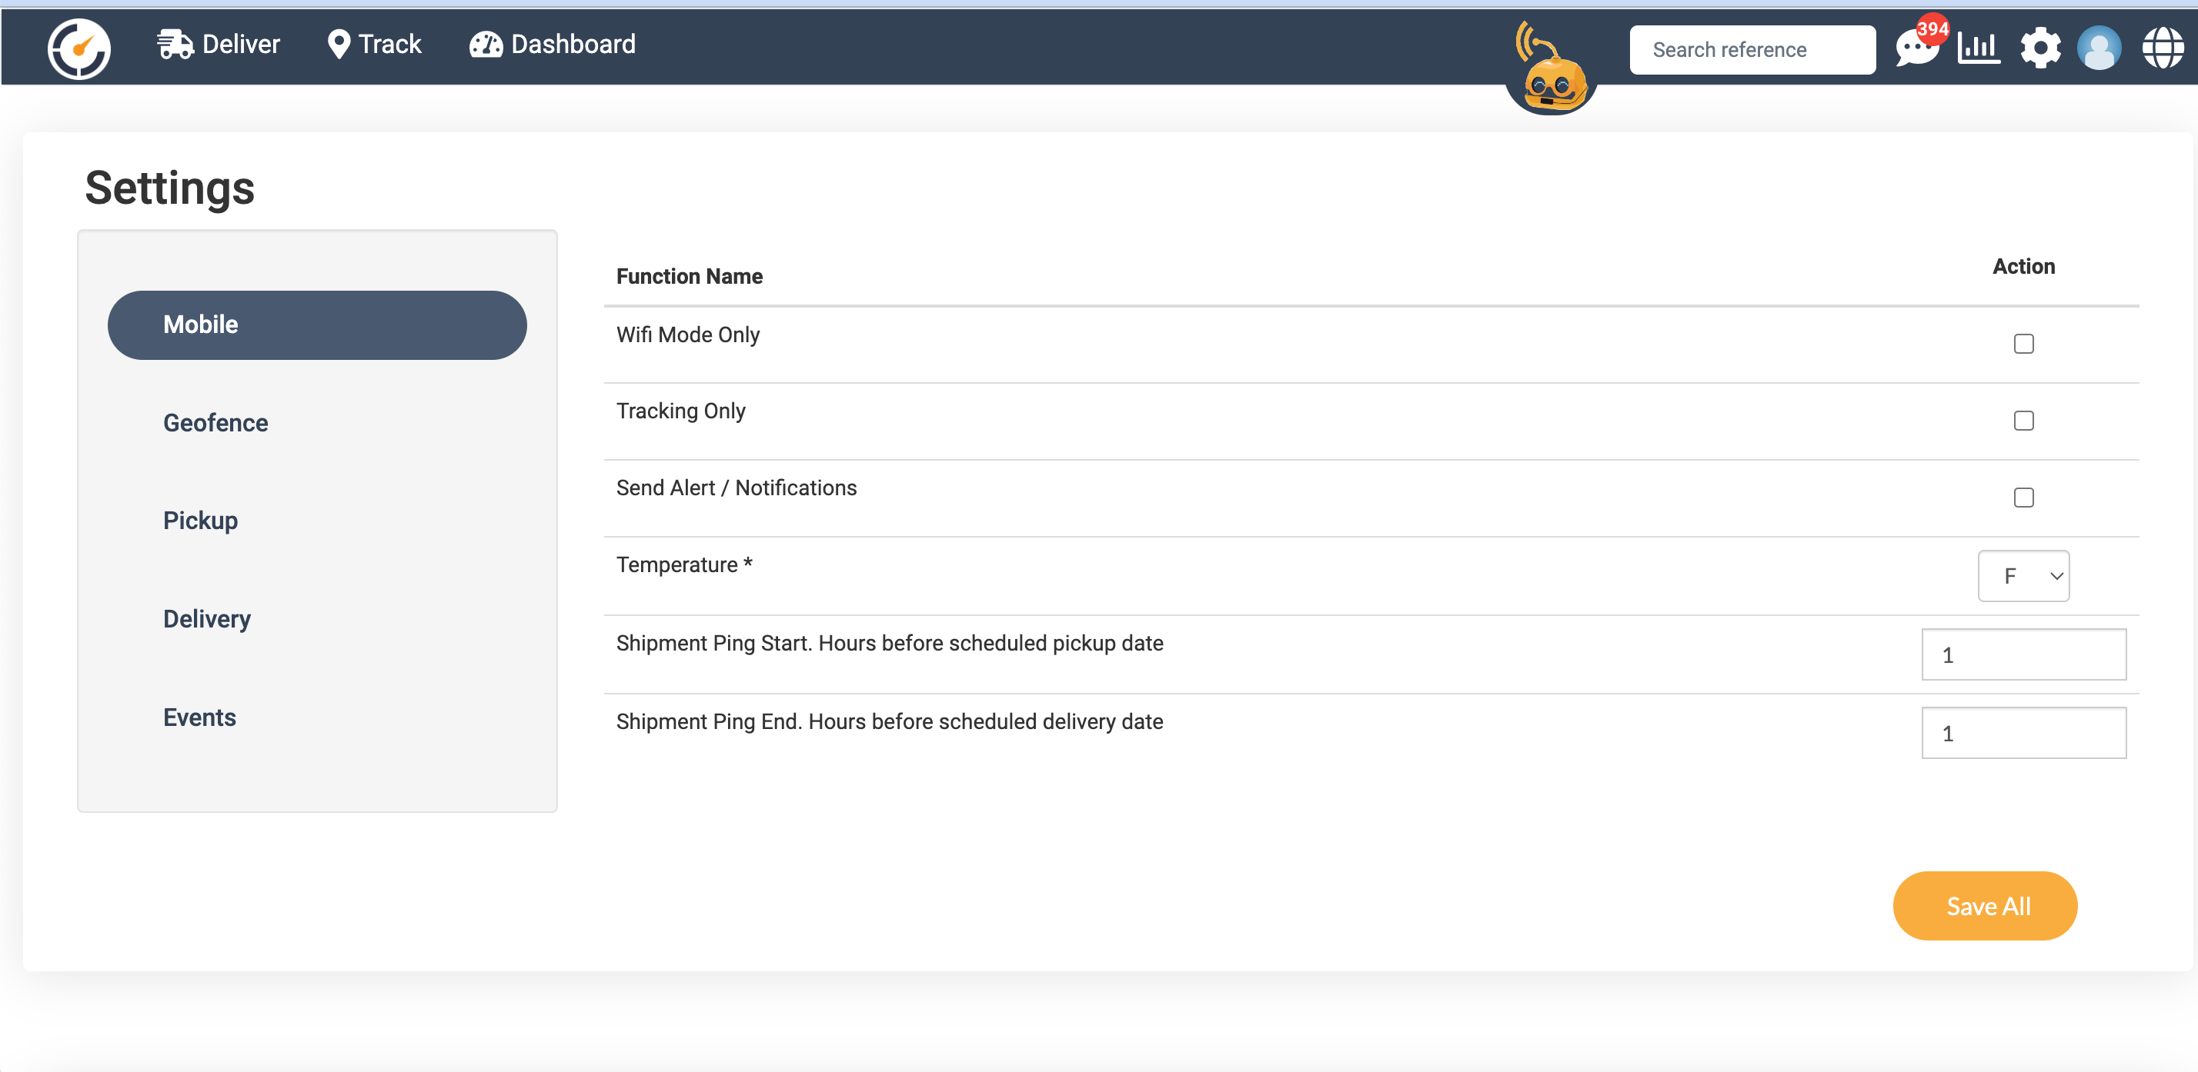Open messages with 394 notifications
The width and height of the screenshot is (2198, 1072).
(1916, 48)
